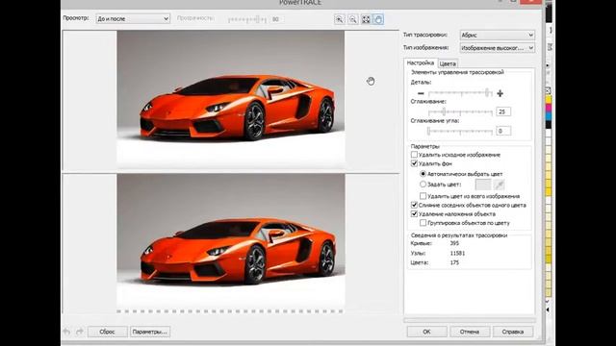Select the zoom out magnifier tool
616x346 pixels.
[x=353, y=19]
